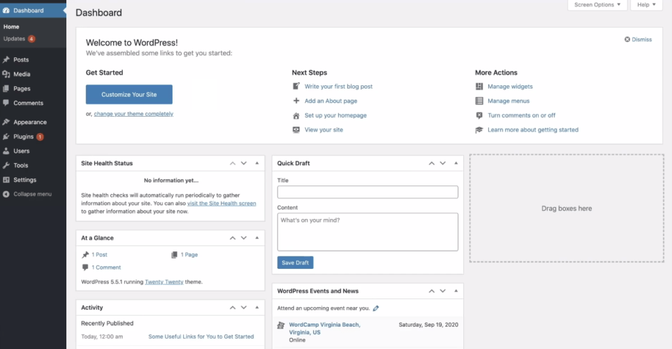Click the write blog post edit icon
672x349 pixels.
pyautogui.click(x=296, y=86)
